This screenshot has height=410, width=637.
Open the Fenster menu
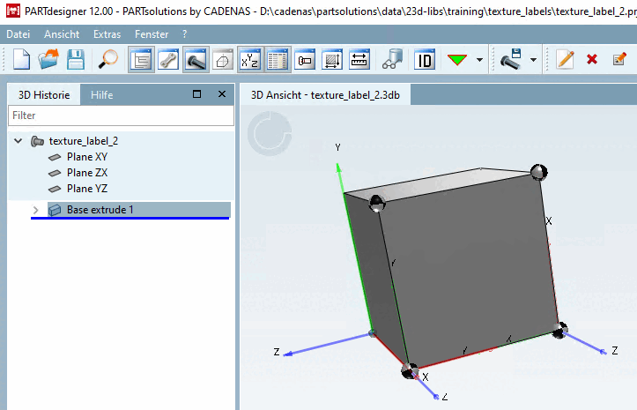[152, 34]
